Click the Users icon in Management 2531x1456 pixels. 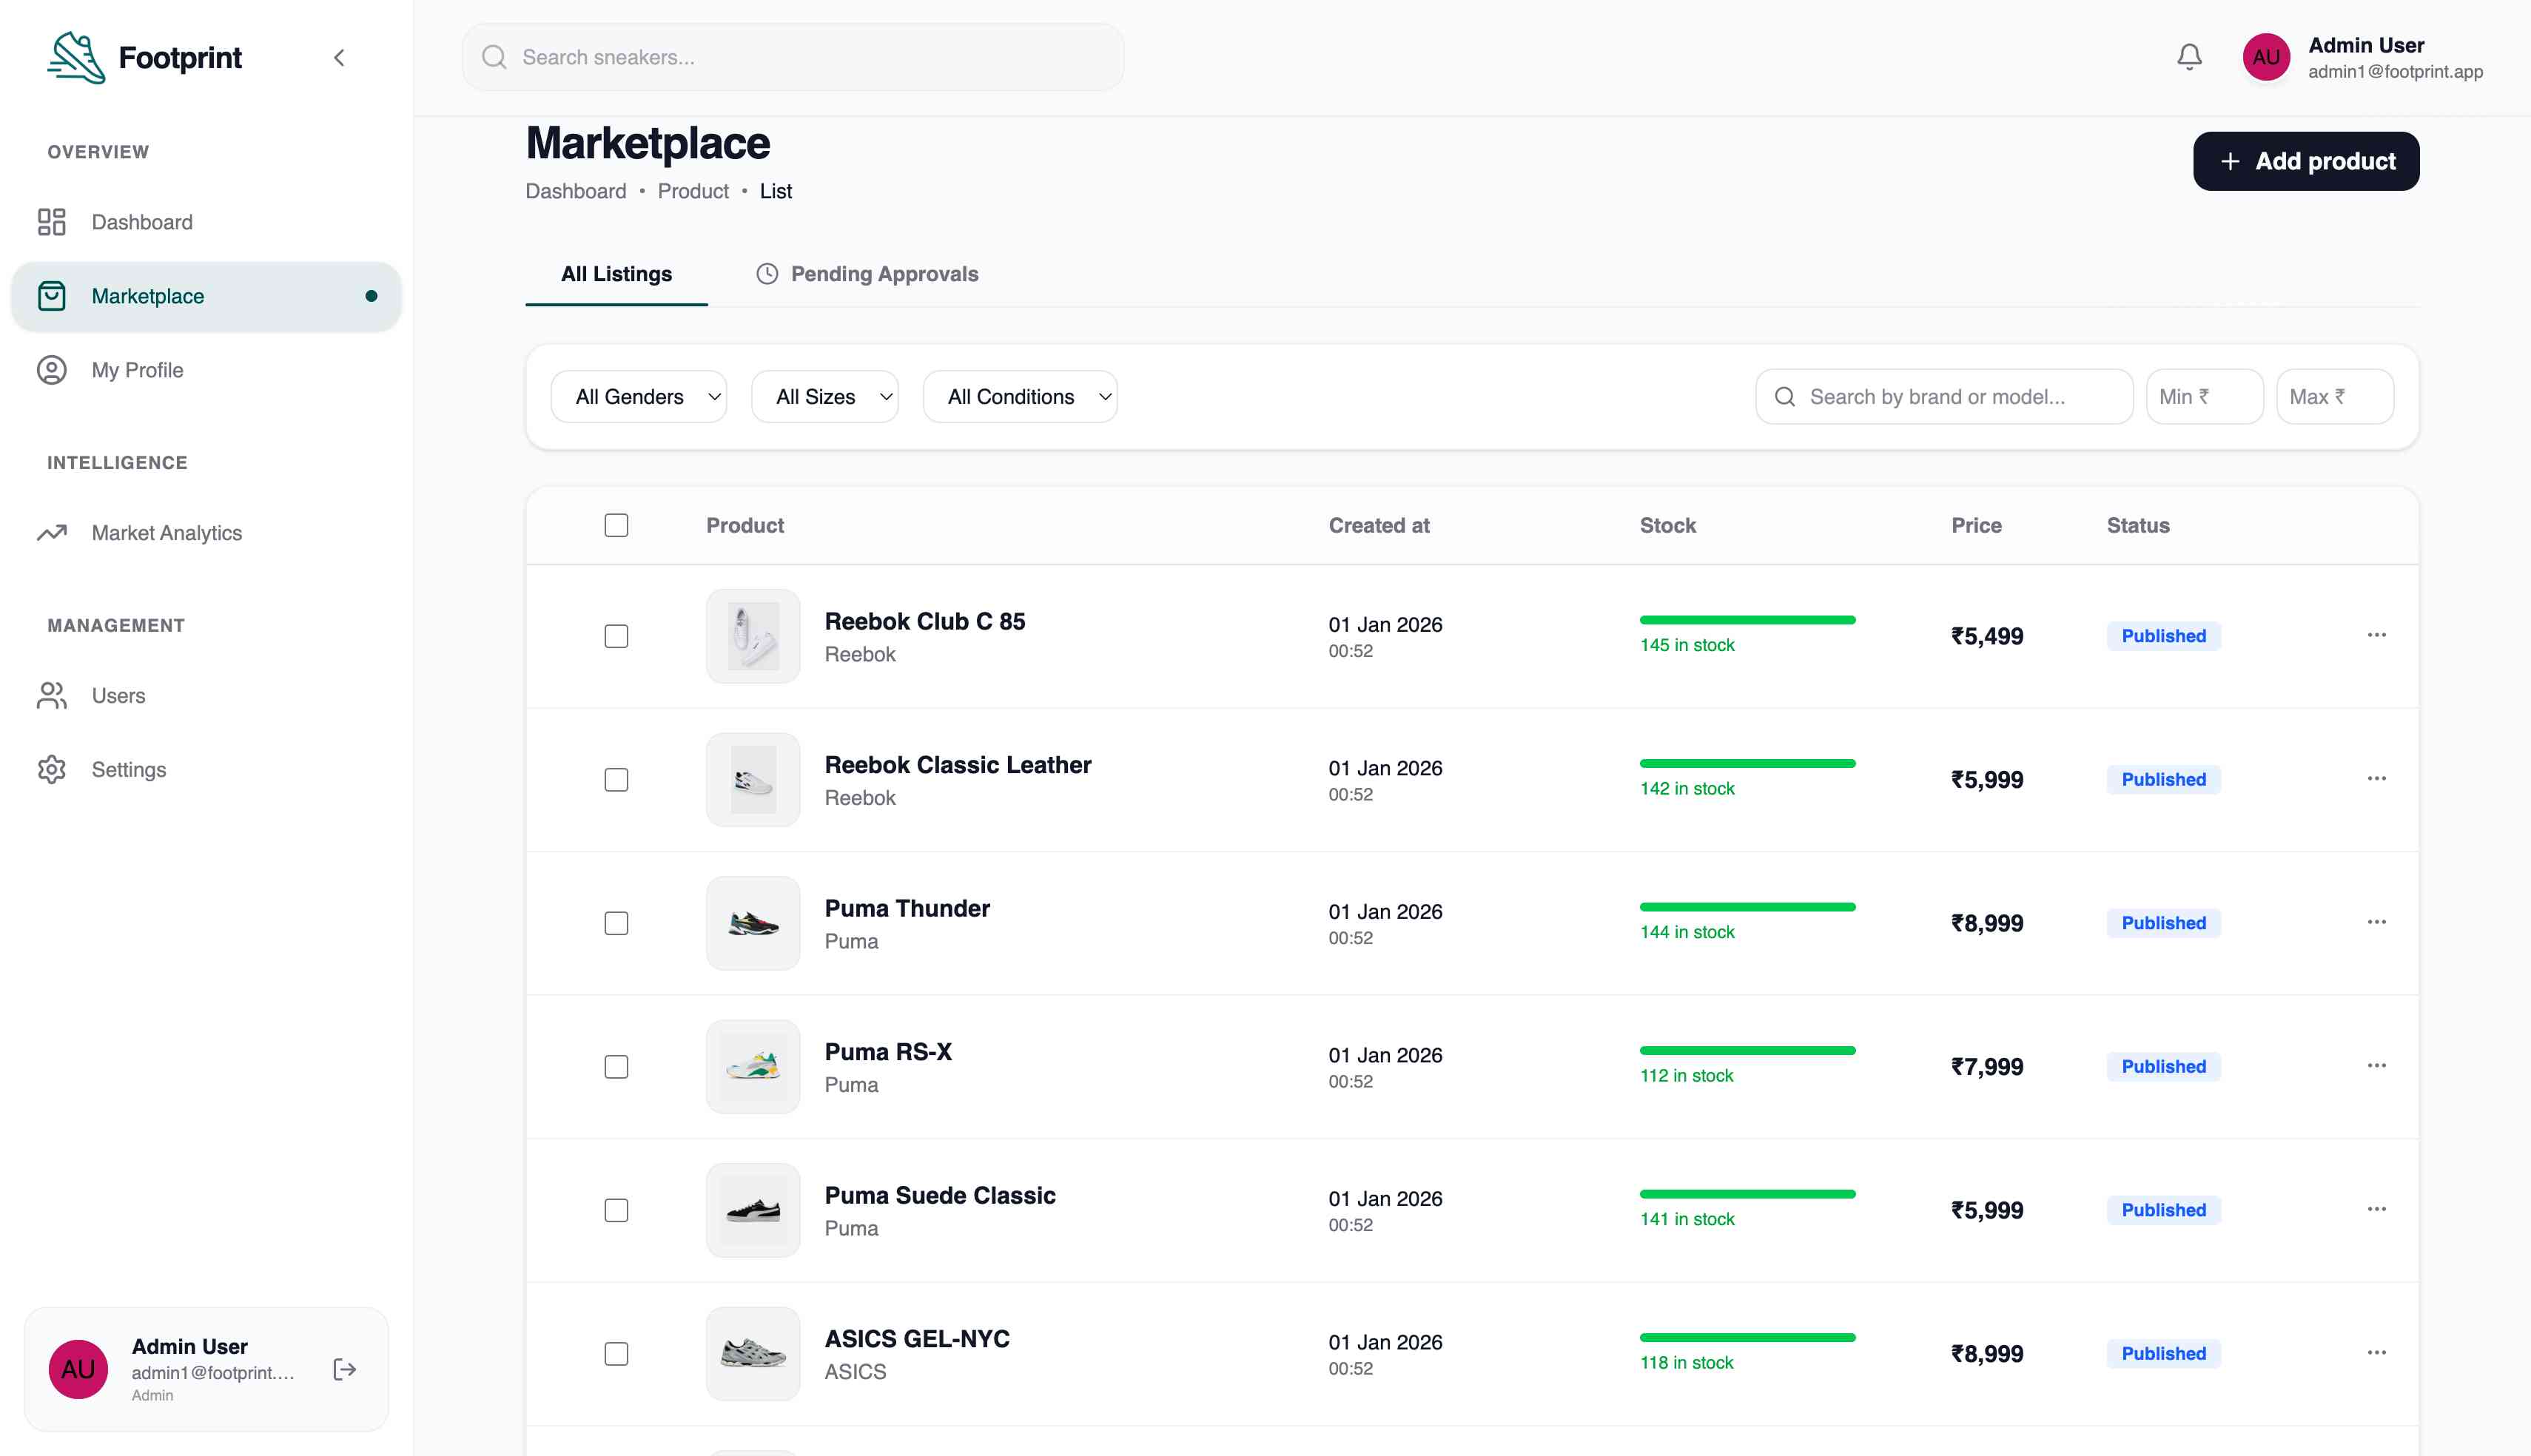click(x=52, y=695)
